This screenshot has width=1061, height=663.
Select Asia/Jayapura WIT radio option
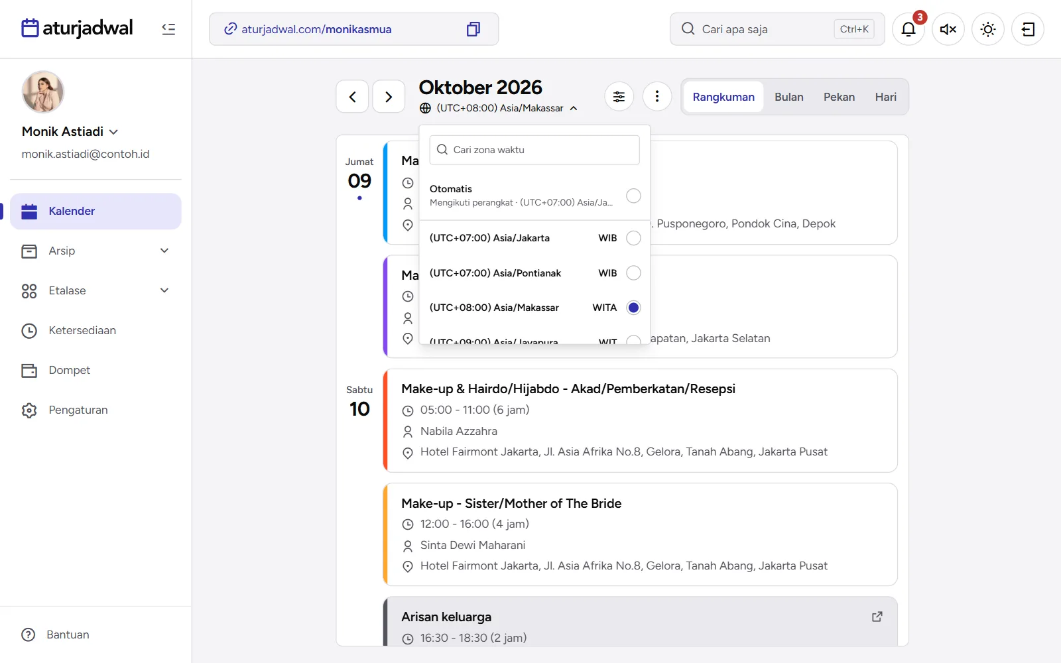(x=633, y=340)
